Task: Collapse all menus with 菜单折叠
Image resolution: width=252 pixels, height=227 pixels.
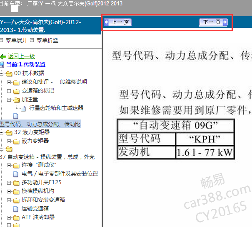Action: coord(47,40)
